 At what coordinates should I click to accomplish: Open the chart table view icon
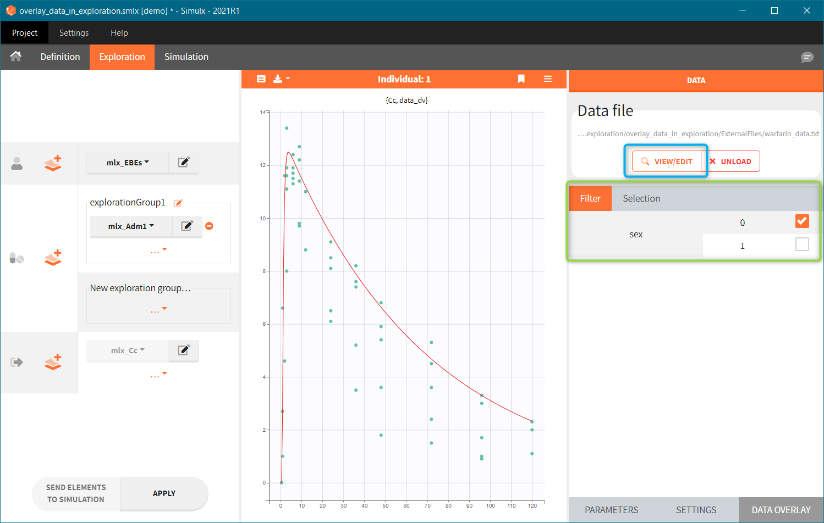pos(261,79)
